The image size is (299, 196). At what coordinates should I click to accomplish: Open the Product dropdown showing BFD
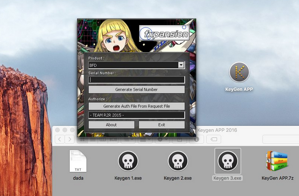point(137,65)
